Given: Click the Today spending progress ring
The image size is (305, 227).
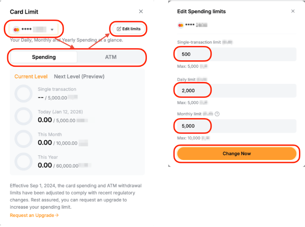Looking at the screenshot, I should click(23, 116).
